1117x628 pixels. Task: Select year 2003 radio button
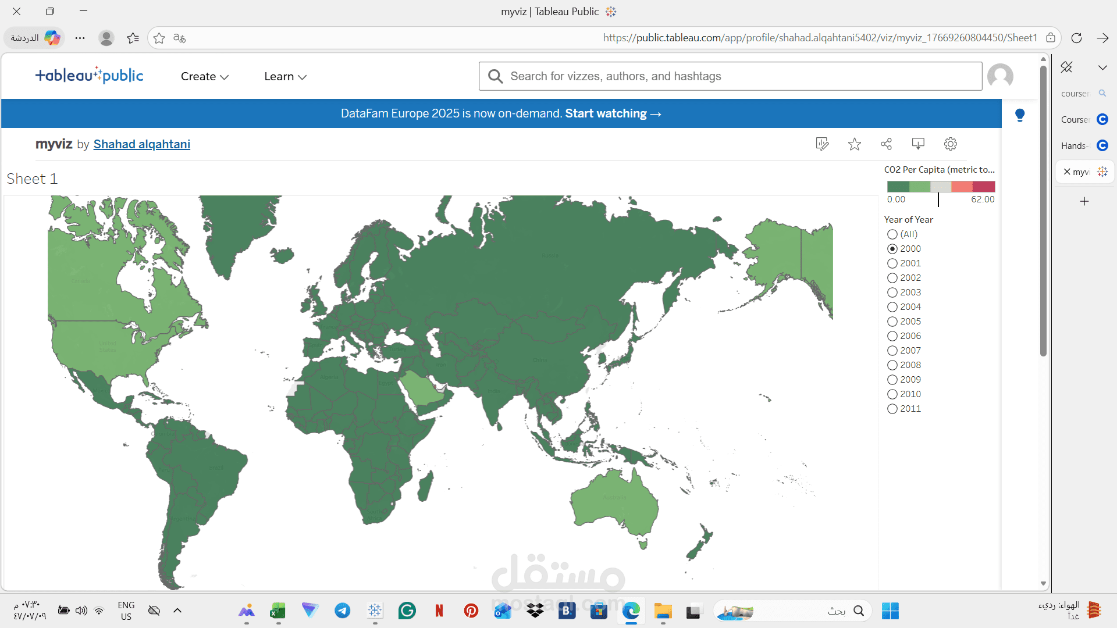[x=892, y=292]
